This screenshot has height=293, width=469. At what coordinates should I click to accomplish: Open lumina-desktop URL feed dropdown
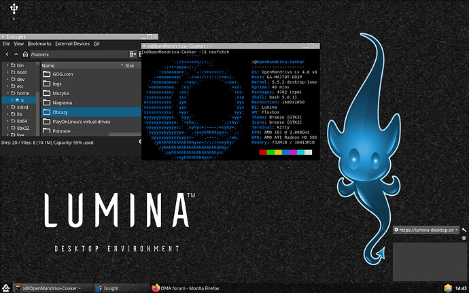pyautogui.click(x=425, y=230)
